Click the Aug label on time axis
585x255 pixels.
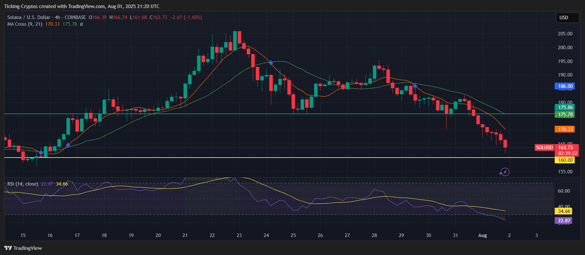point(482,235)
